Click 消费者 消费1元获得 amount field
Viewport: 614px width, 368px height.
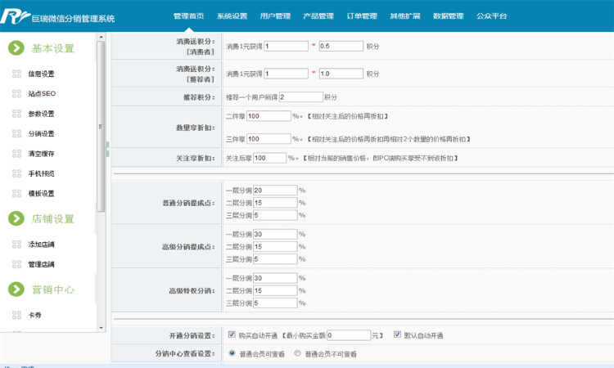tap(286, 46)
